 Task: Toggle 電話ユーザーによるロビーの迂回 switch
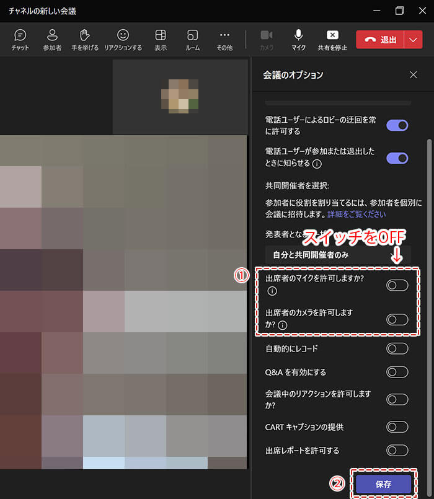(397, 125)
